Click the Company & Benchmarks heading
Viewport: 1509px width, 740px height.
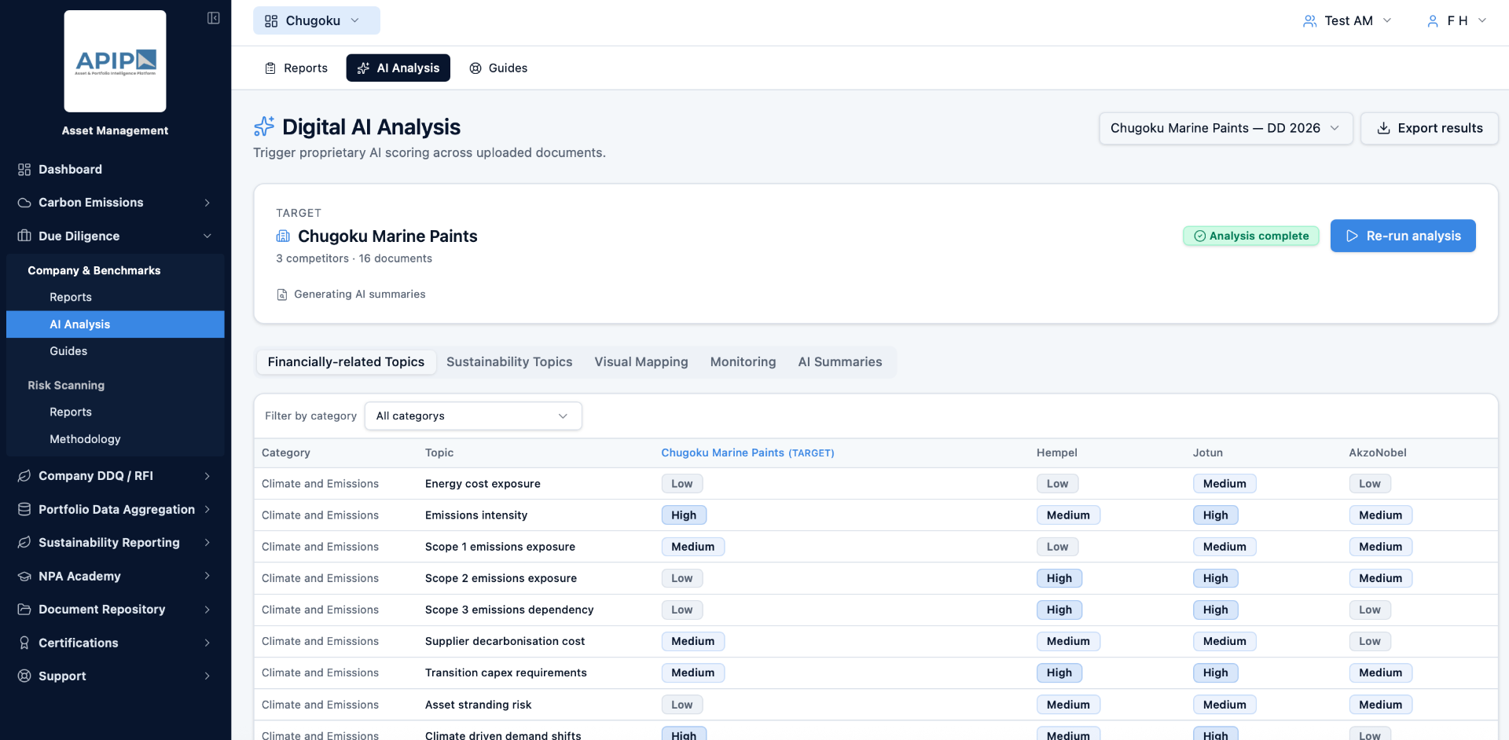pos(94,270)
